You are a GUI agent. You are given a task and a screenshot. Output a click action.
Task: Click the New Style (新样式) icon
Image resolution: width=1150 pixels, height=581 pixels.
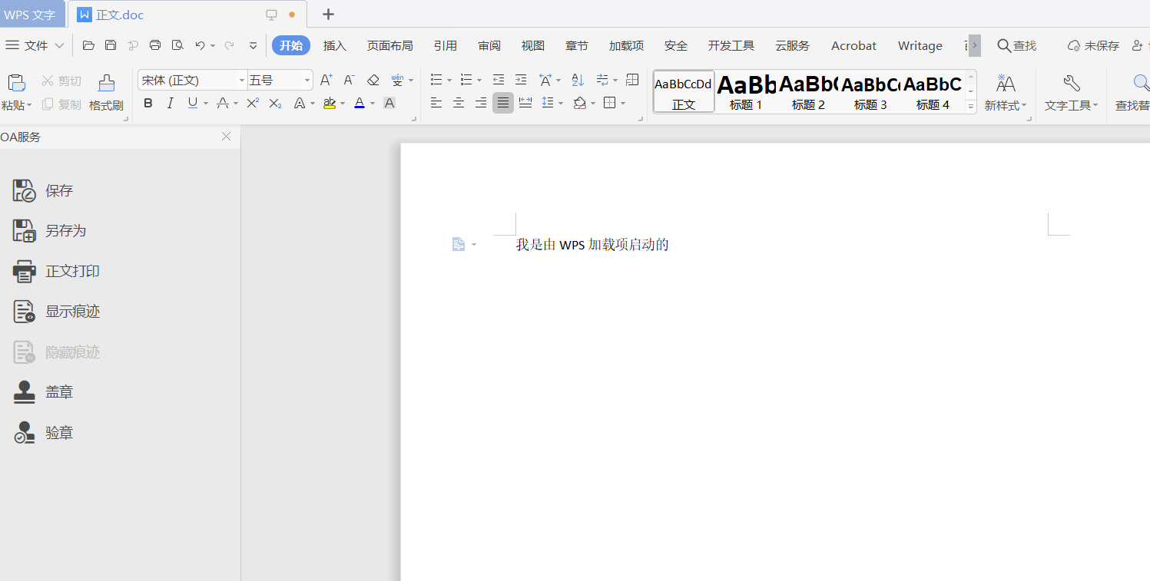point(1006,83)
